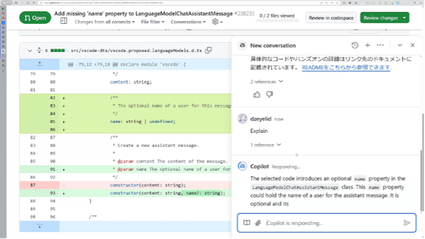The height and width of the screenshot is (239, 425).
Task: Expand the '1 reference' list
Action: [266, 145]
